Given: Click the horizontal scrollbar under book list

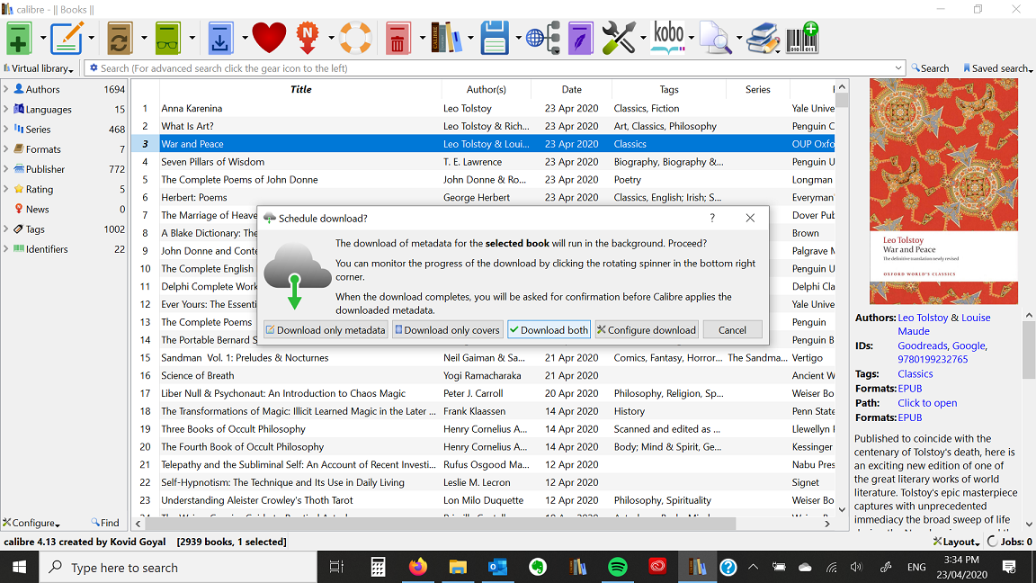Looking at the screenshot, I should 441,523.
